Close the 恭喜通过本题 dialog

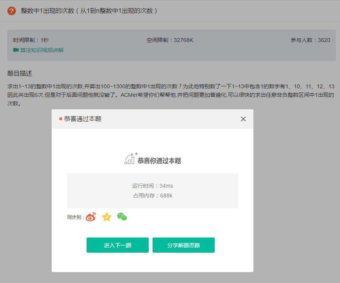243,119
